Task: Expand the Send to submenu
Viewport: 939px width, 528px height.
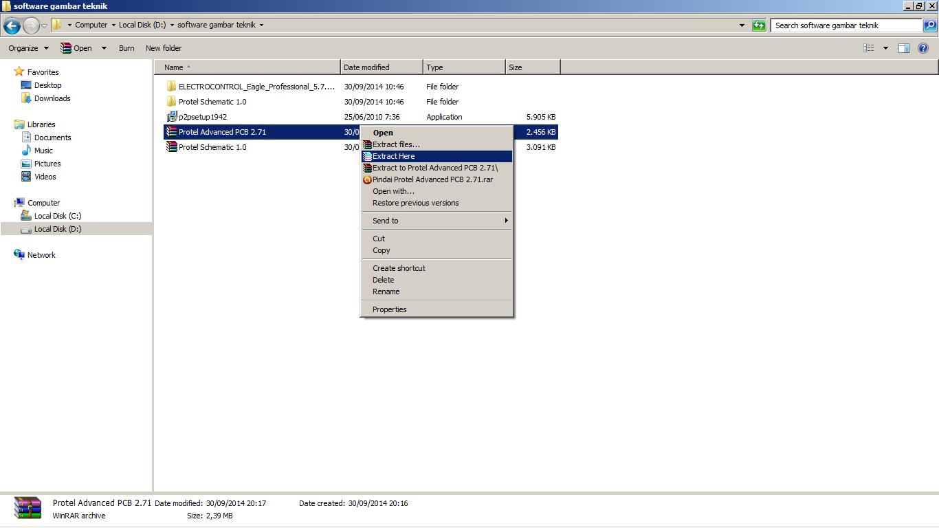Action: tap(437, 221)
